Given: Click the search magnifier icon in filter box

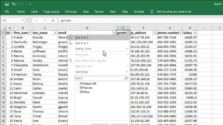Looking at the screenshot, I should pos(126,78).
